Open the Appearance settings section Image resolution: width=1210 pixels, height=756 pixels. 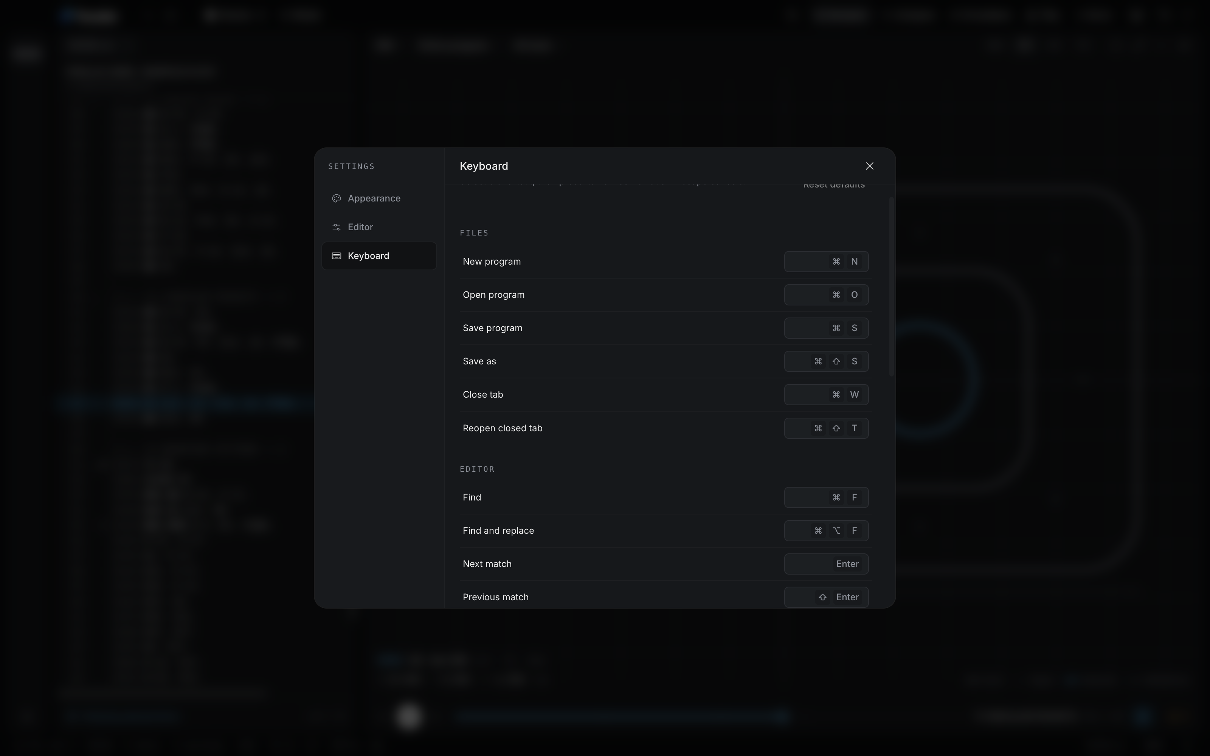coord(379,198)
